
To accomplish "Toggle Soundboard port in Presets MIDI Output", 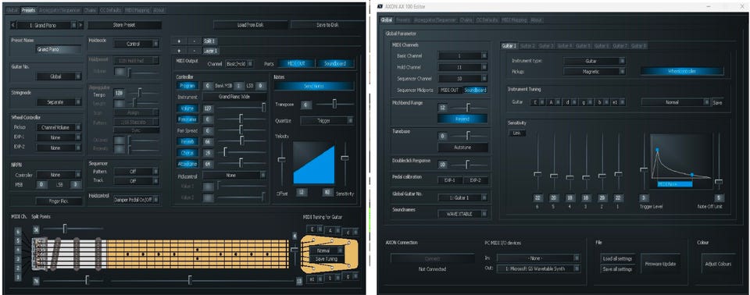I will pyautogui.click(x=335, y=63).
